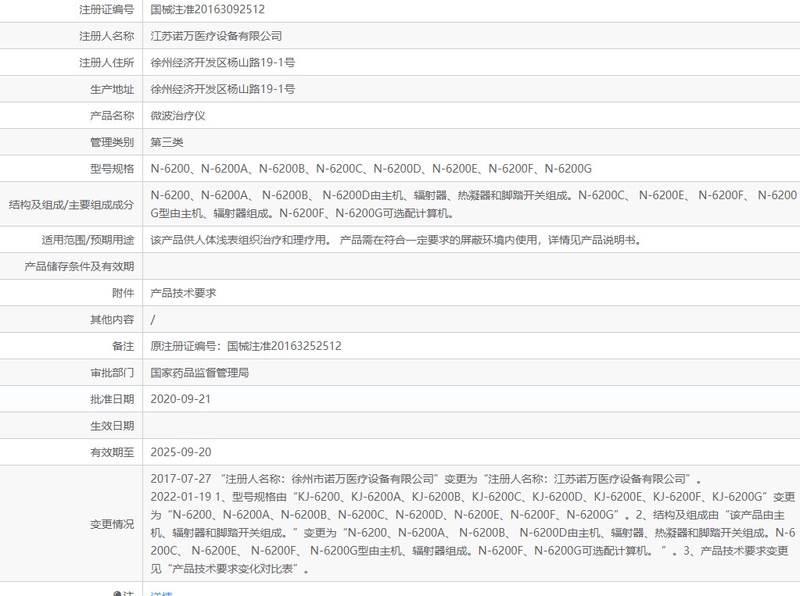Click the 生效日期 label

click(x=112, y=426)
